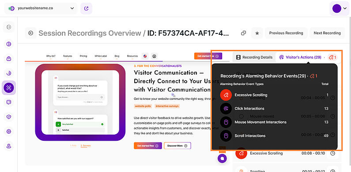Switch to Recording Details tab
The image size is (351, 172).
point(254,57)
